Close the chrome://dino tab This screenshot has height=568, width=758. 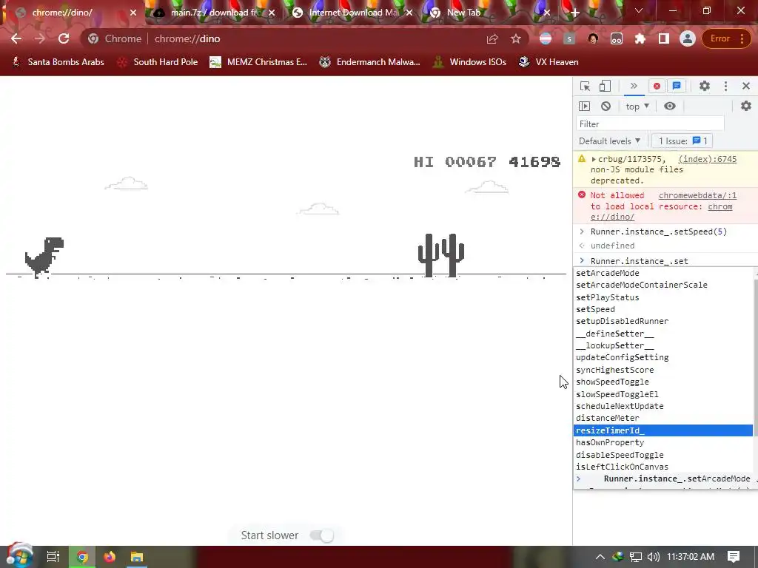[133, 13]
